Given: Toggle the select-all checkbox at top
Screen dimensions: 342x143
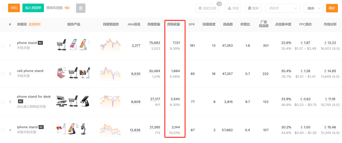Looking at the screenshot, I should (x=4, y=8).
